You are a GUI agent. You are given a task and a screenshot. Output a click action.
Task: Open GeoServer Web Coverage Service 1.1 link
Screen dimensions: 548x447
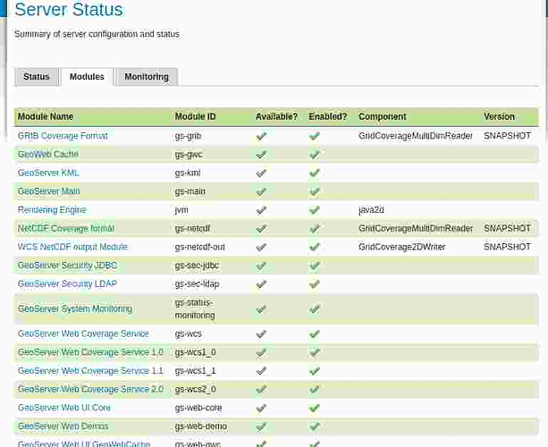click(x=90, y=371)
